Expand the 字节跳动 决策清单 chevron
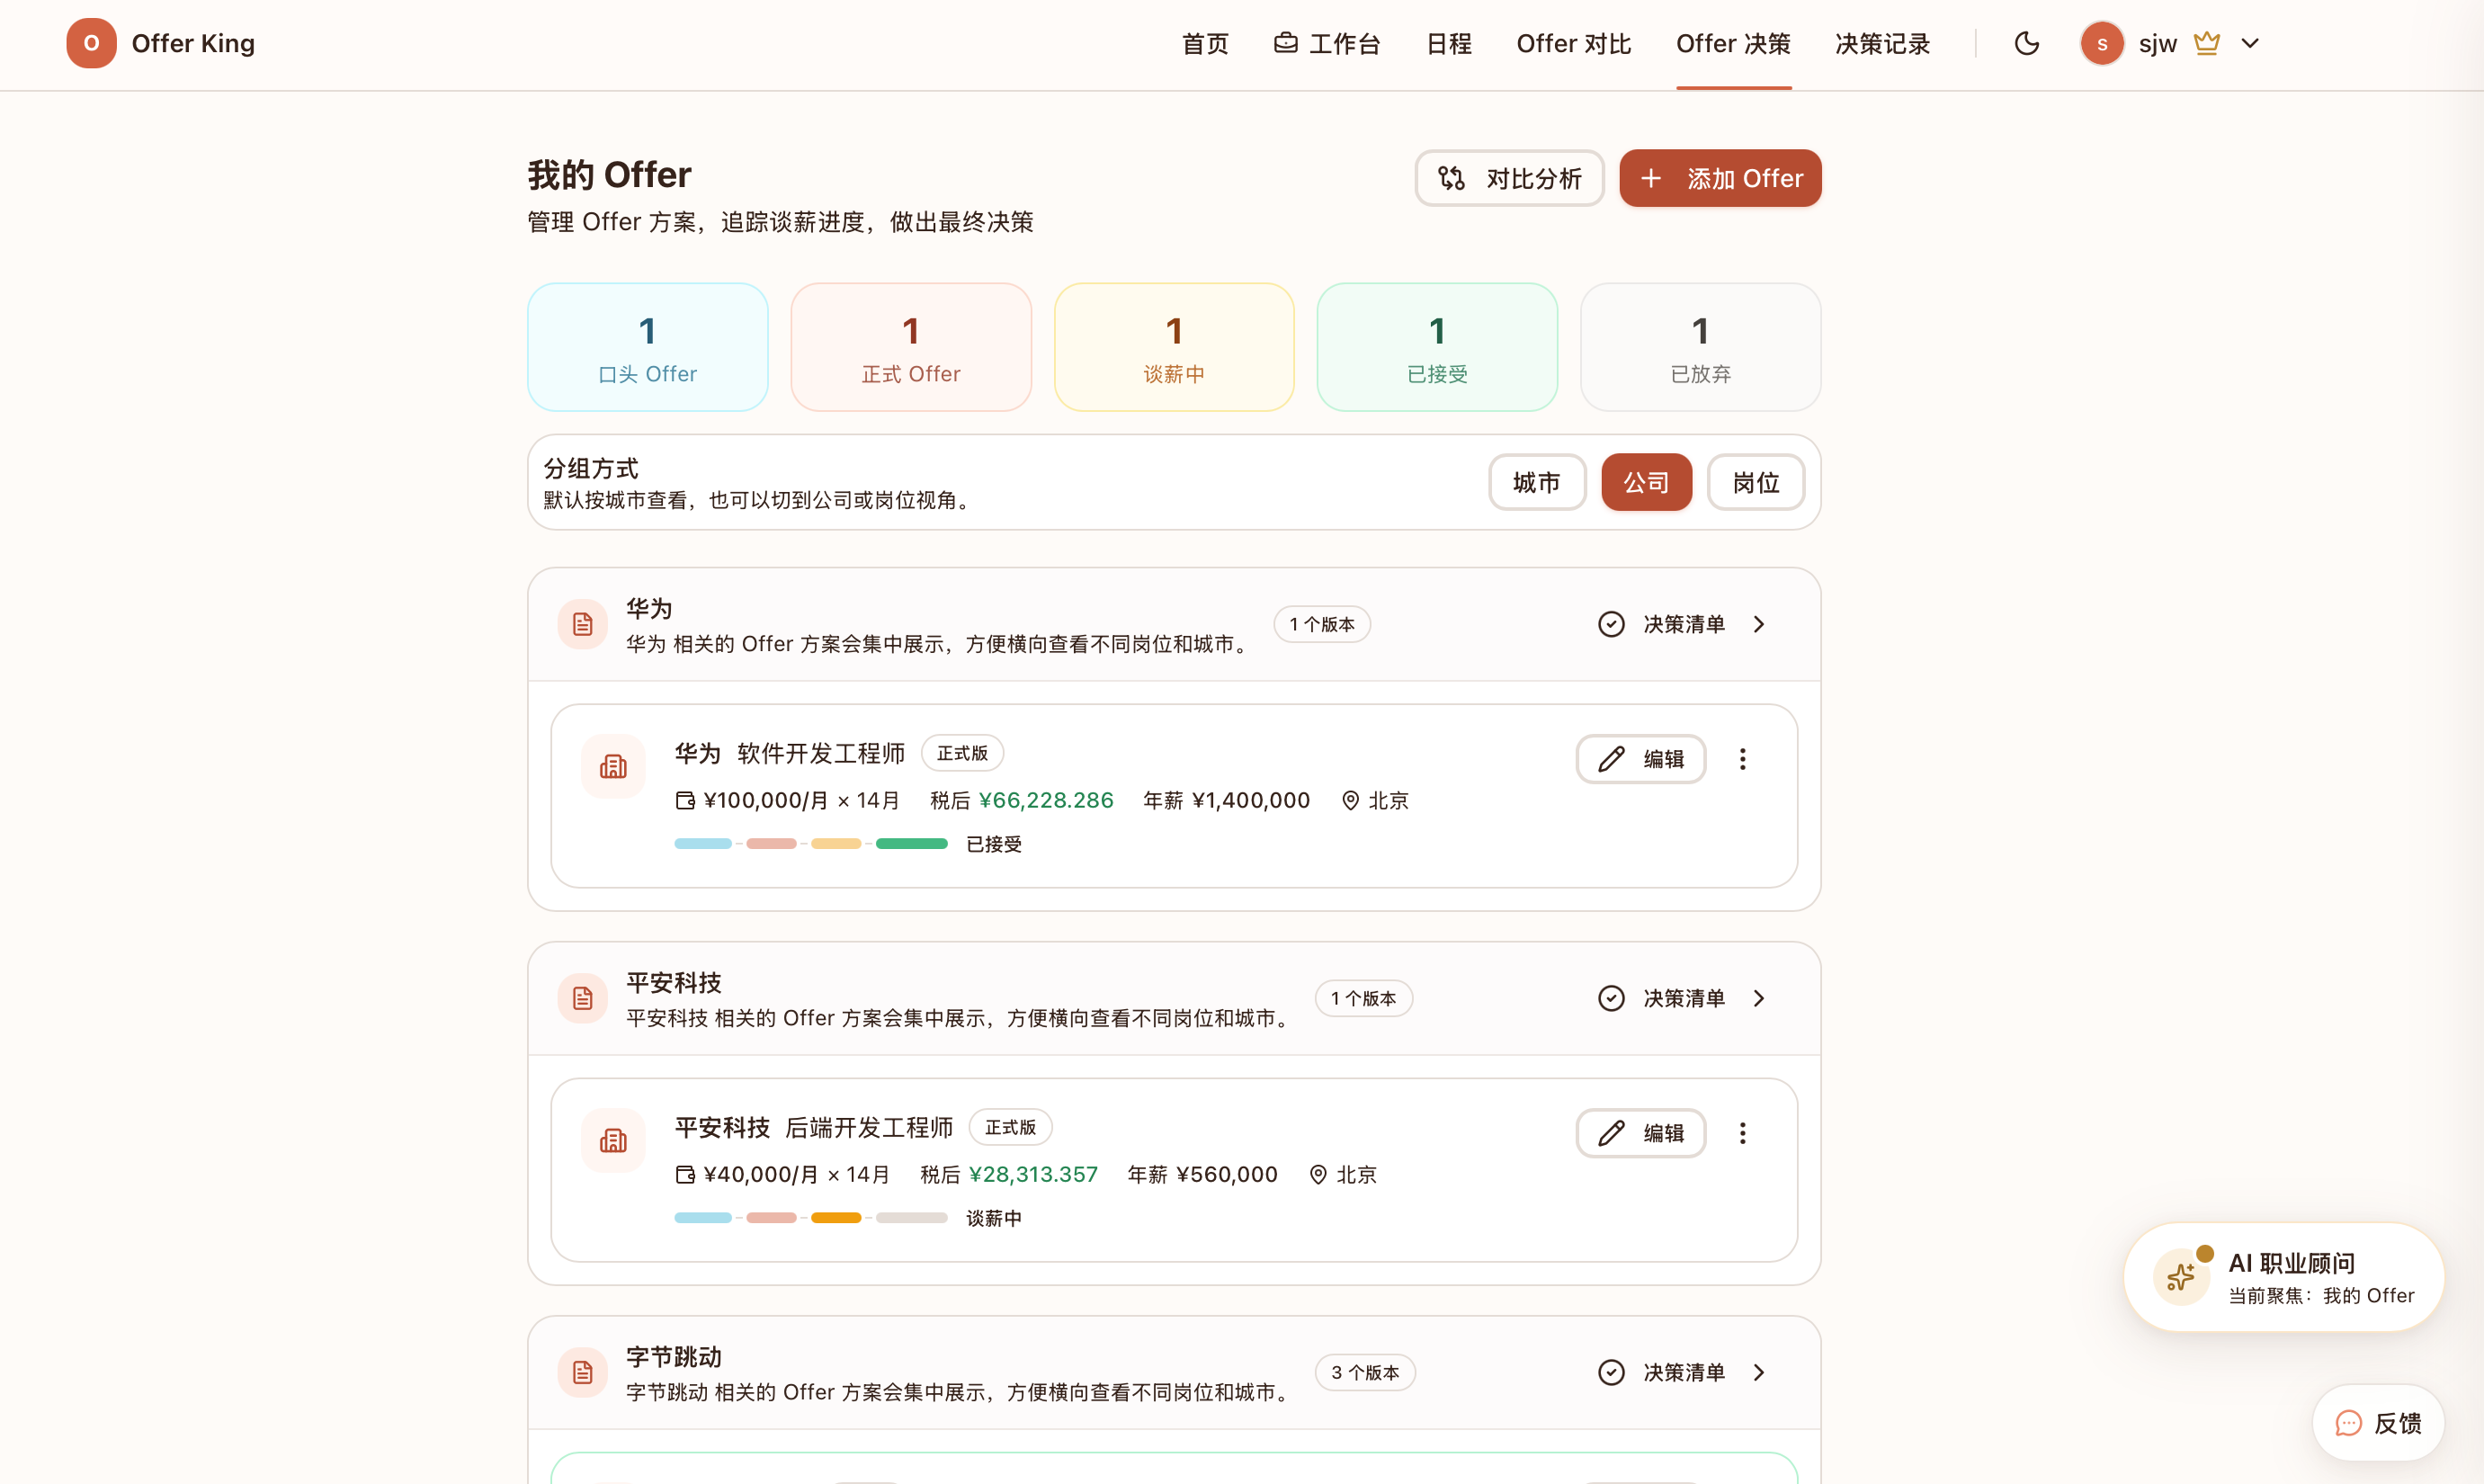2484x1484 pixels. coord(1759,1372)
